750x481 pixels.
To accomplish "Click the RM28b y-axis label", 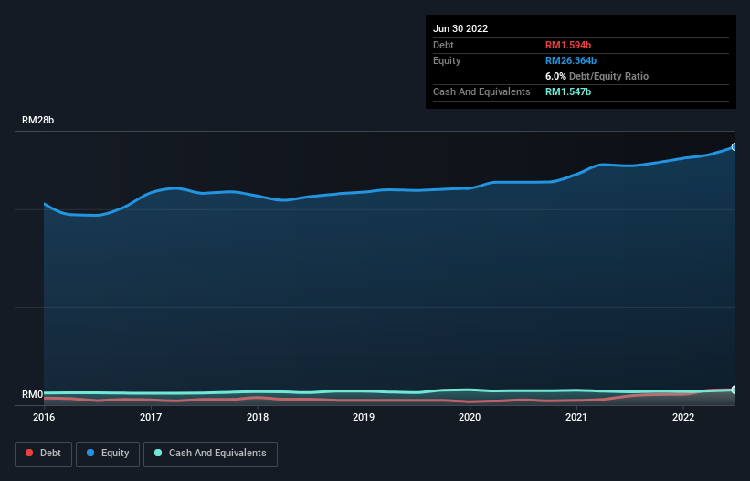I will [37, 120].
